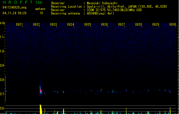This screenshot has height=114, width=179.
Task: Click the 0.8 frequency axis label
Action: point(2,80)
